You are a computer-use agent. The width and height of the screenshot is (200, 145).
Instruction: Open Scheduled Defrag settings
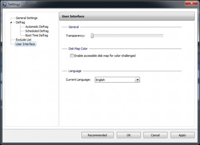pos(37,31)
